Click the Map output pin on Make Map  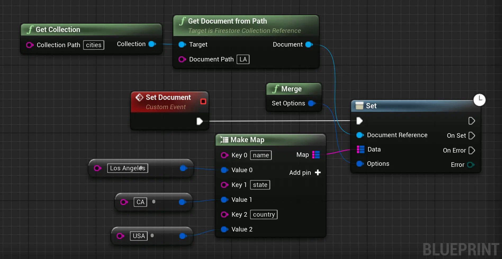(316, 155)
